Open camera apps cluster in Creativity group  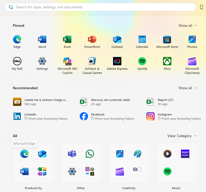point(137,169)
